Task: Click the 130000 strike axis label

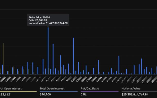Action: (x=144, y=80)
